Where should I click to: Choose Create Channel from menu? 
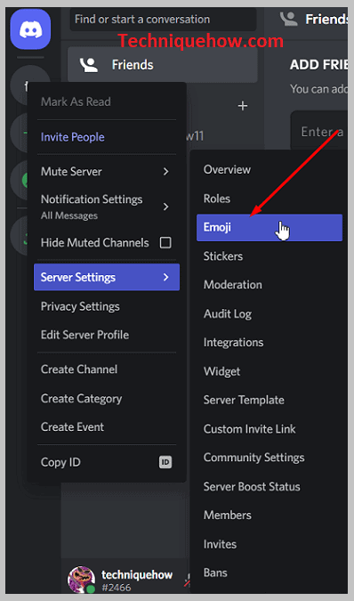107,370
